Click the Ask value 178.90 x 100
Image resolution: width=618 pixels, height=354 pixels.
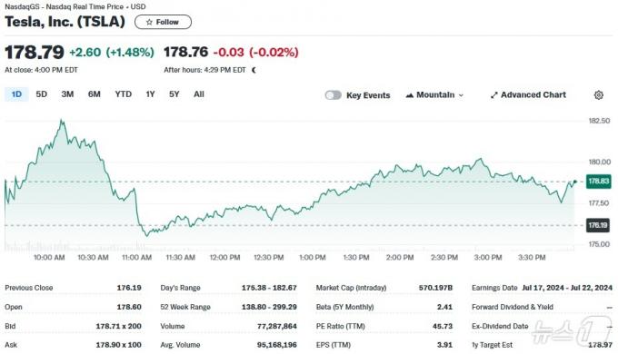click(119, 345)
